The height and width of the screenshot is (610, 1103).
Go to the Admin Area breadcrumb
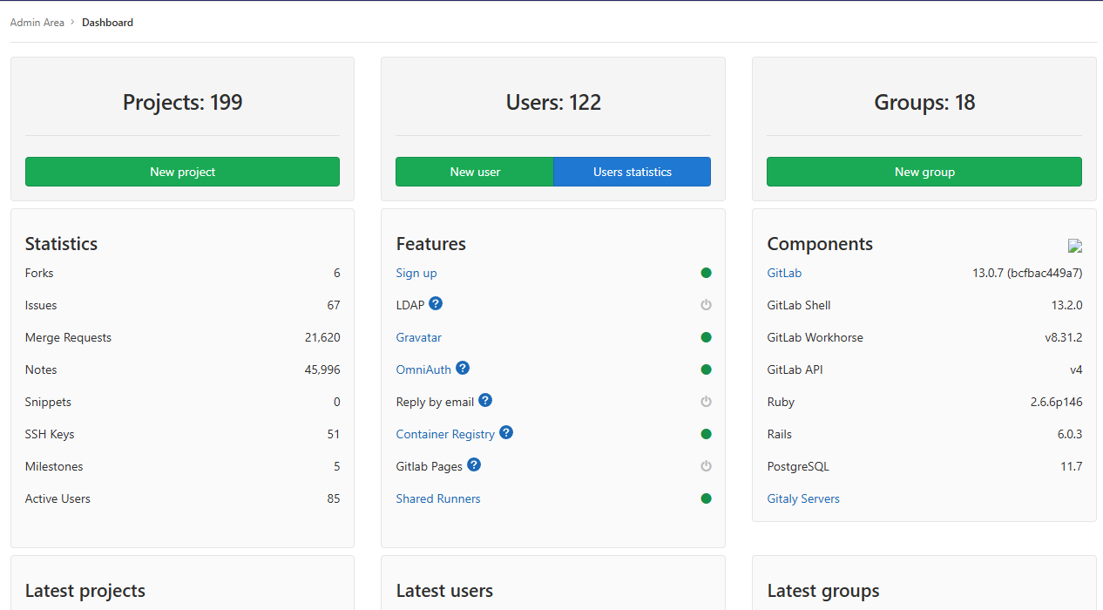pos(37,23)
